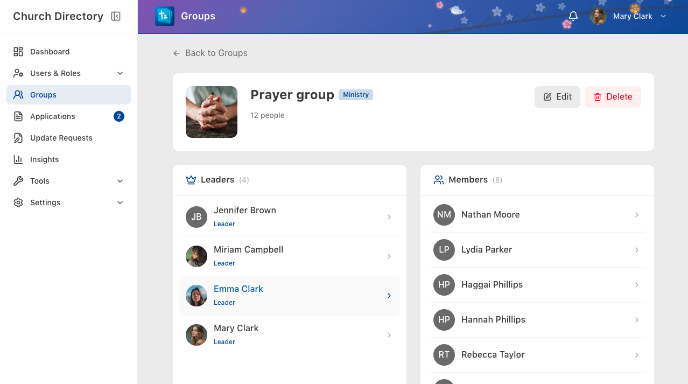Open Emma Clark's name link
This screenshot has width=688, height=384.
tap(238, 289)
